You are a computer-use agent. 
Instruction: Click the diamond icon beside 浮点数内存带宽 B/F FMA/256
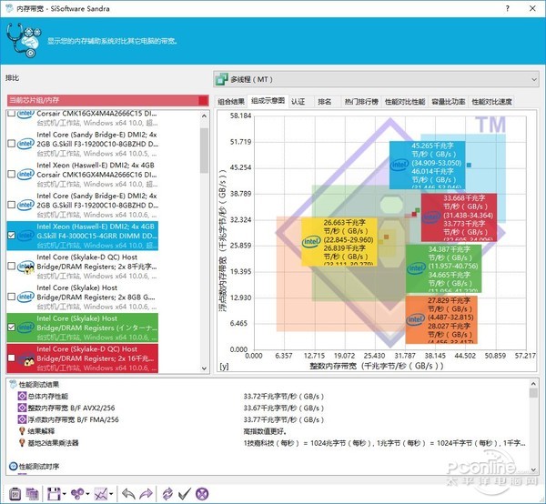pos(22,419)
